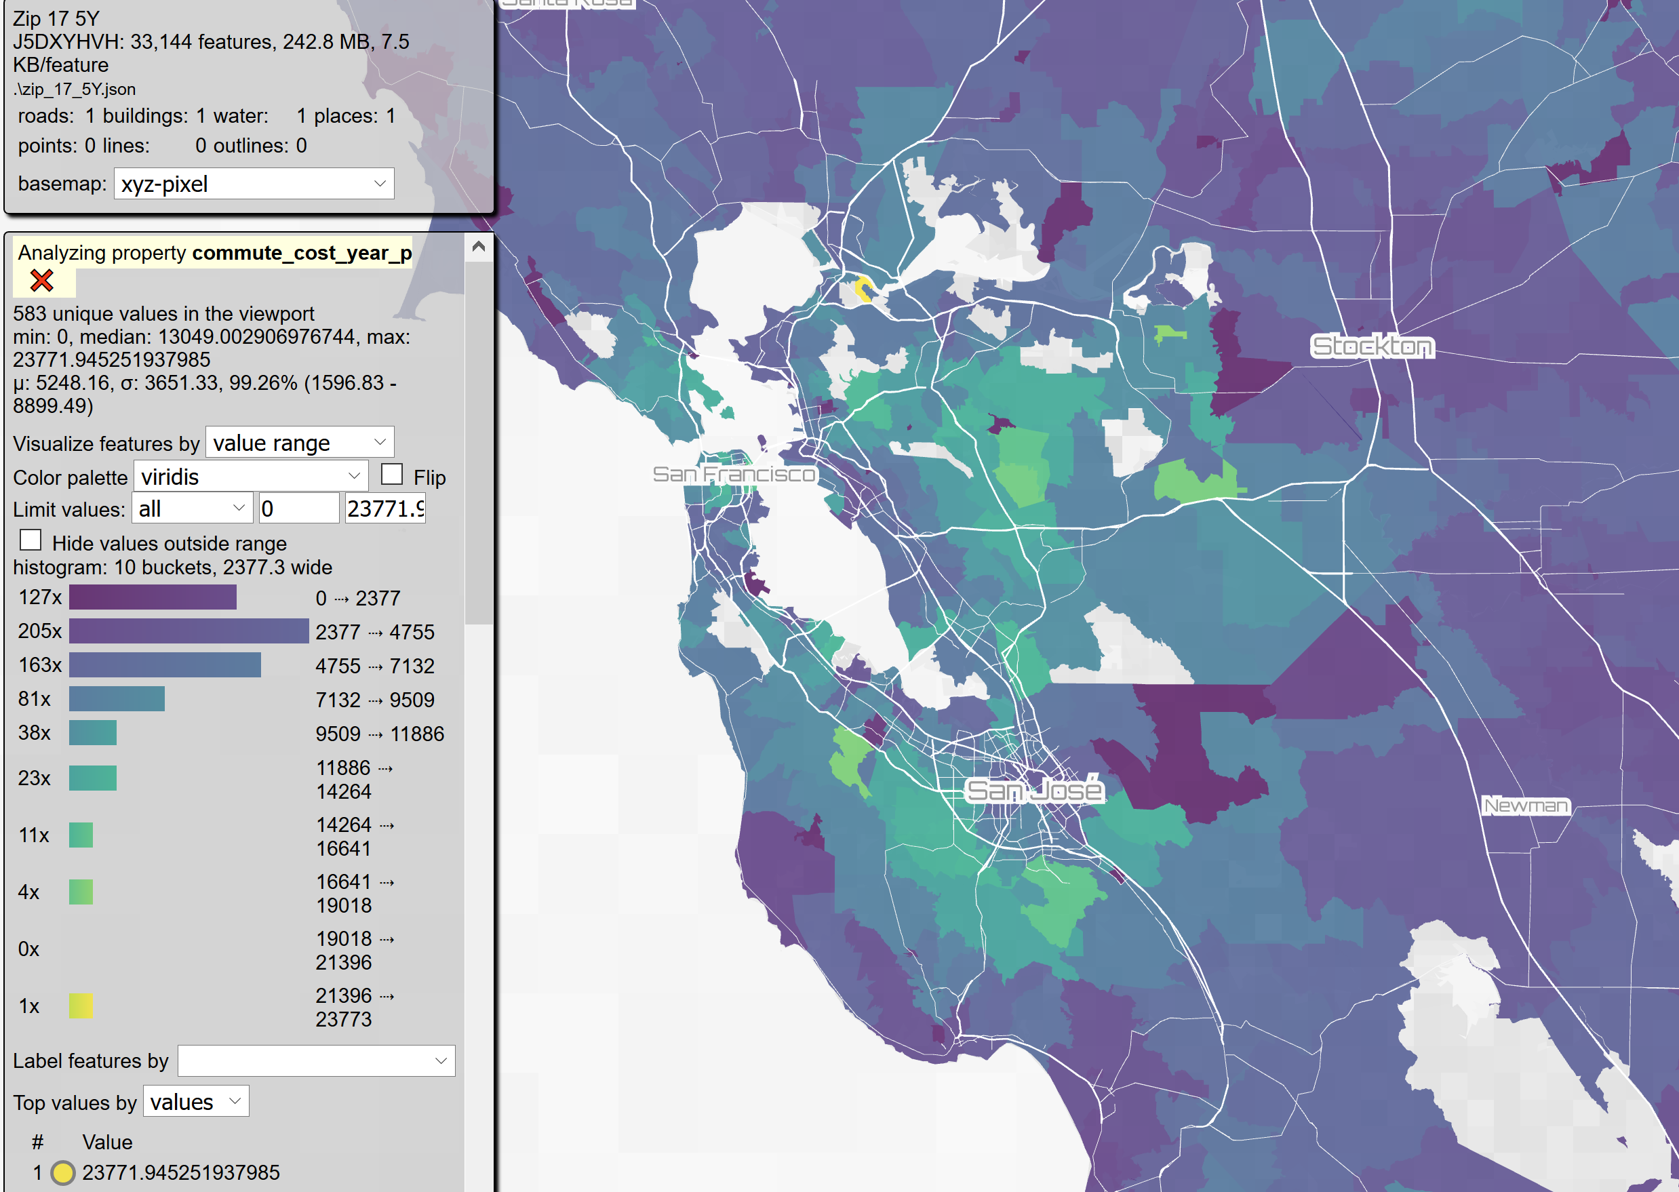Click the 583 unique values text

click(x=163, y=313)
